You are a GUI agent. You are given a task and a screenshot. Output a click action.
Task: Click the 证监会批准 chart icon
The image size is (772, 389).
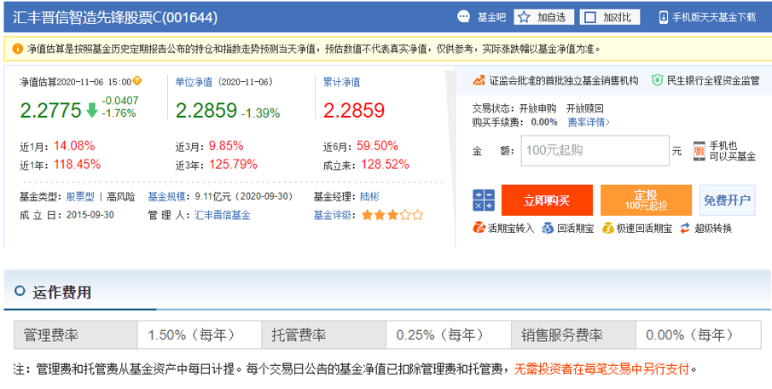(x=479, y=80)
